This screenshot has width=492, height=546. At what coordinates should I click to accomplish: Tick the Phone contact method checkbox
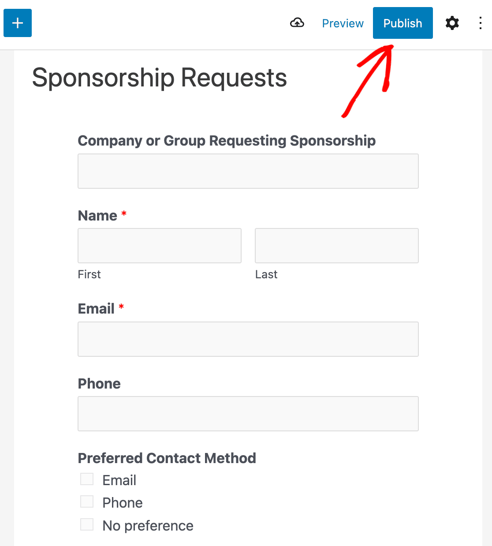pos(87,501)
